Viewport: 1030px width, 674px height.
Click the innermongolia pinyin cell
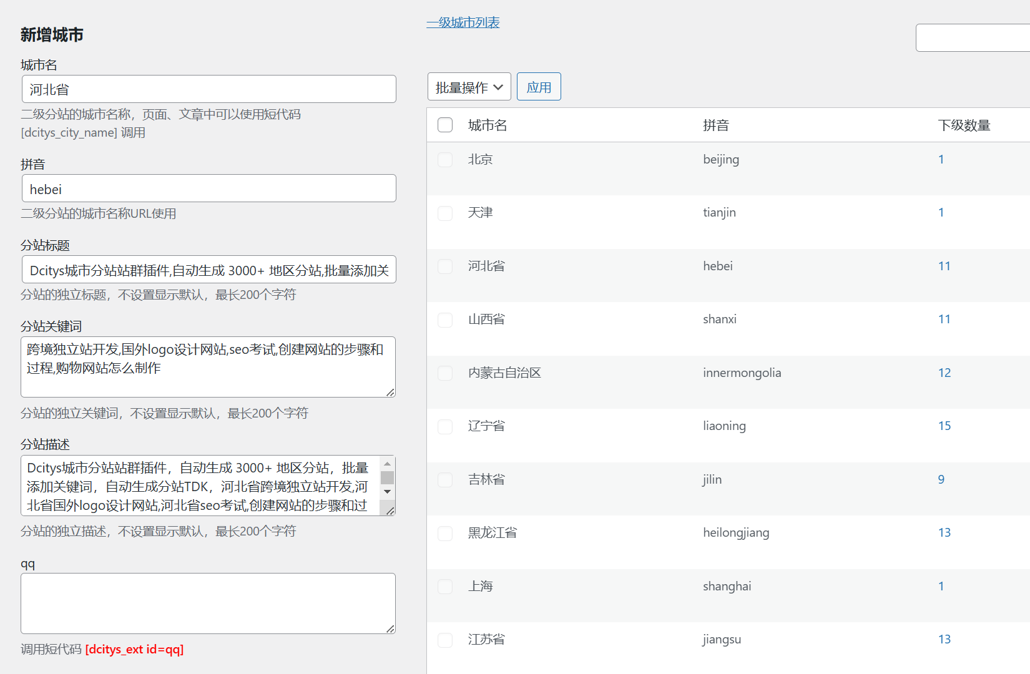coord(742,373)
